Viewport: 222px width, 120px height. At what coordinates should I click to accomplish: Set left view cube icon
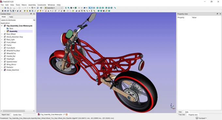(x=112, y=8)
